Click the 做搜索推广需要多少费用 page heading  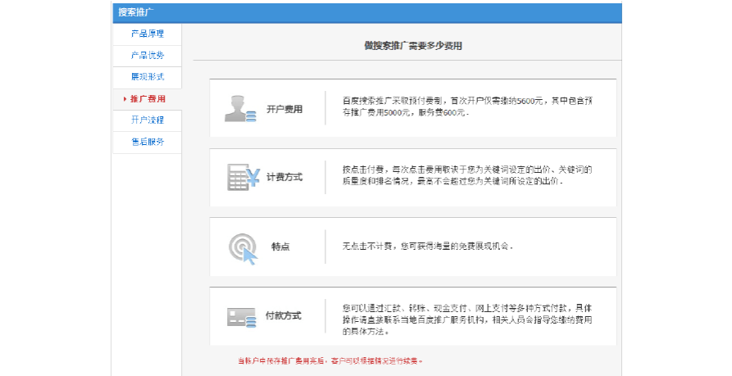[412, 47]
